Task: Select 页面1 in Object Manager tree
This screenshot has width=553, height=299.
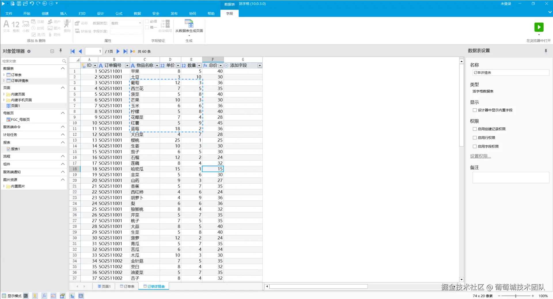Action: (15, 106)
